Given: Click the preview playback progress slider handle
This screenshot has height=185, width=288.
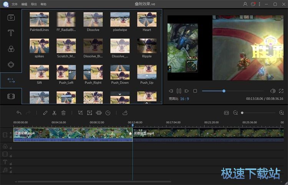Looking at the screenshot, I should tap(224, 91).
